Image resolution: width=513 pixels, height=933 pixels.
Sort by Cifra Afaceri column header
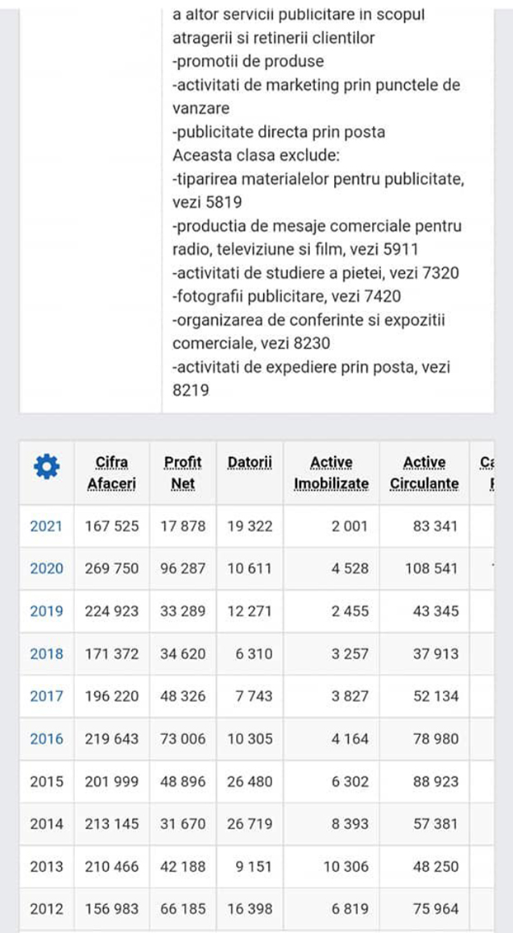point(112,473)
